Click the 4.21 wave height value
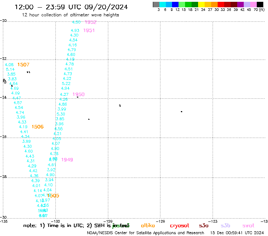Screen dimensions: 268x236 (x=58, y=134)
